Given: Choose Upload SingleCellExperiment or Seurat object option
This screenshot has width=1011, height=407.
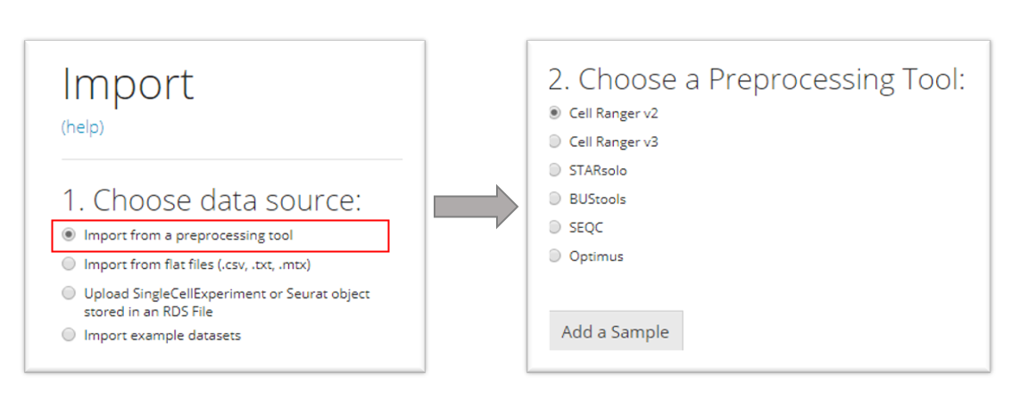Looking at the screenshot, I should (69, 293).
